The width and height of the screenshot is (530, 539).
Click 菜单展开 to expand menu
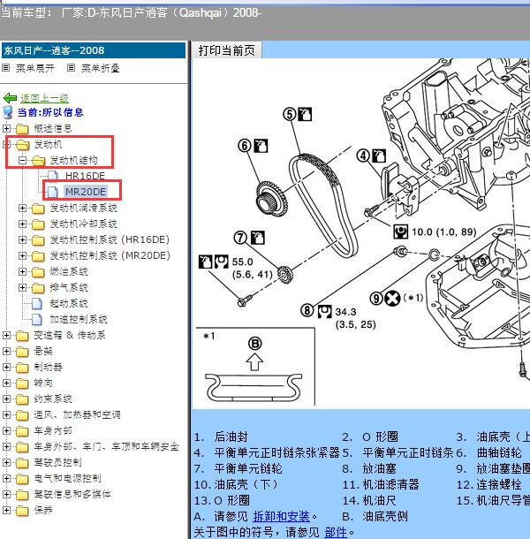[x=35, y=68]
